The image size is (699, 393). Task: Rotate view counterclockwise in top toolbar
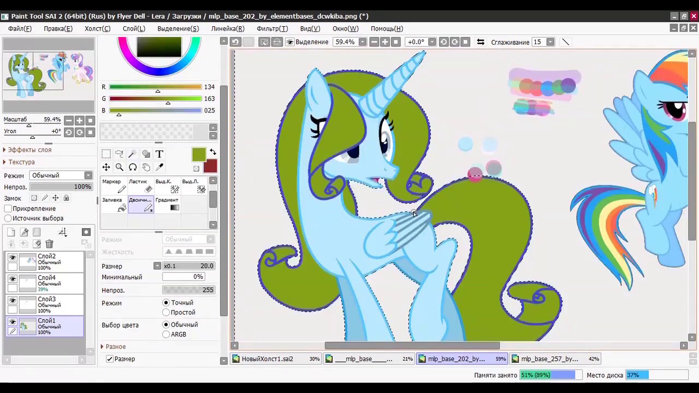(443, 42)
